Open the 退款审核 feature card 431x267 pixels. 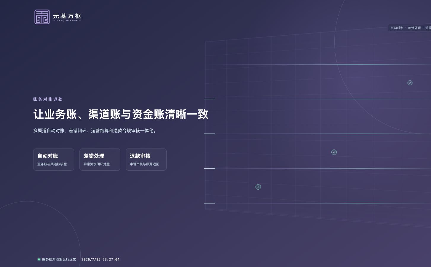[146, 160]
